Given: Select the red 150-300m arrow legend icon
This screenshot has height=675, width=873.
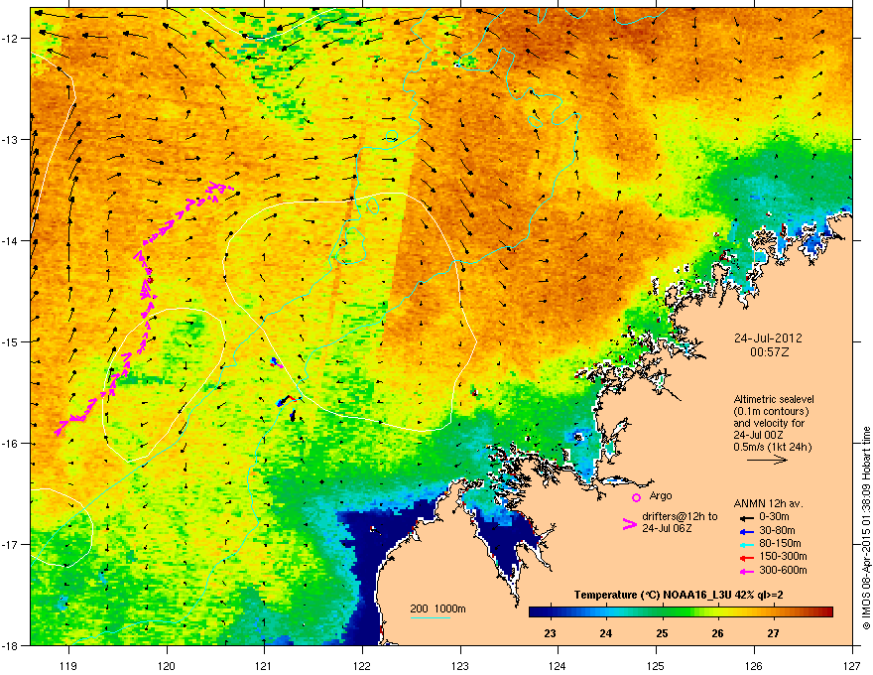Looking at the screenshot, I should 747,558.
